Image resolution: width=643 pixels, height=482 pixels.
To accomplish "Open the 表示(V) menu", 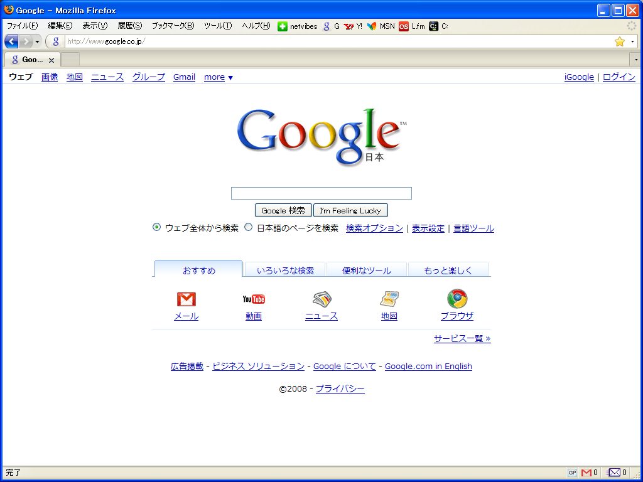I will click(x=95, y=26).
